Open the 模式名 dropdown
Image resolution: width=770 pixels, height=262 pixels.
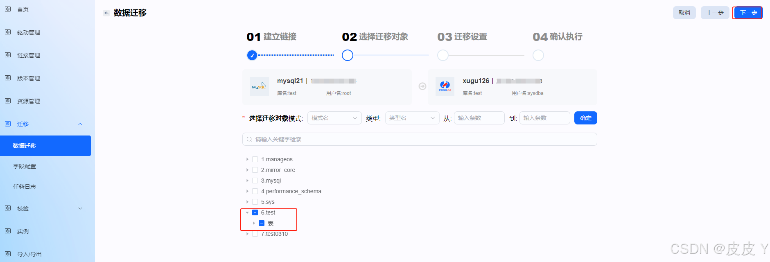pyautogui.click(x=334, y=118)
